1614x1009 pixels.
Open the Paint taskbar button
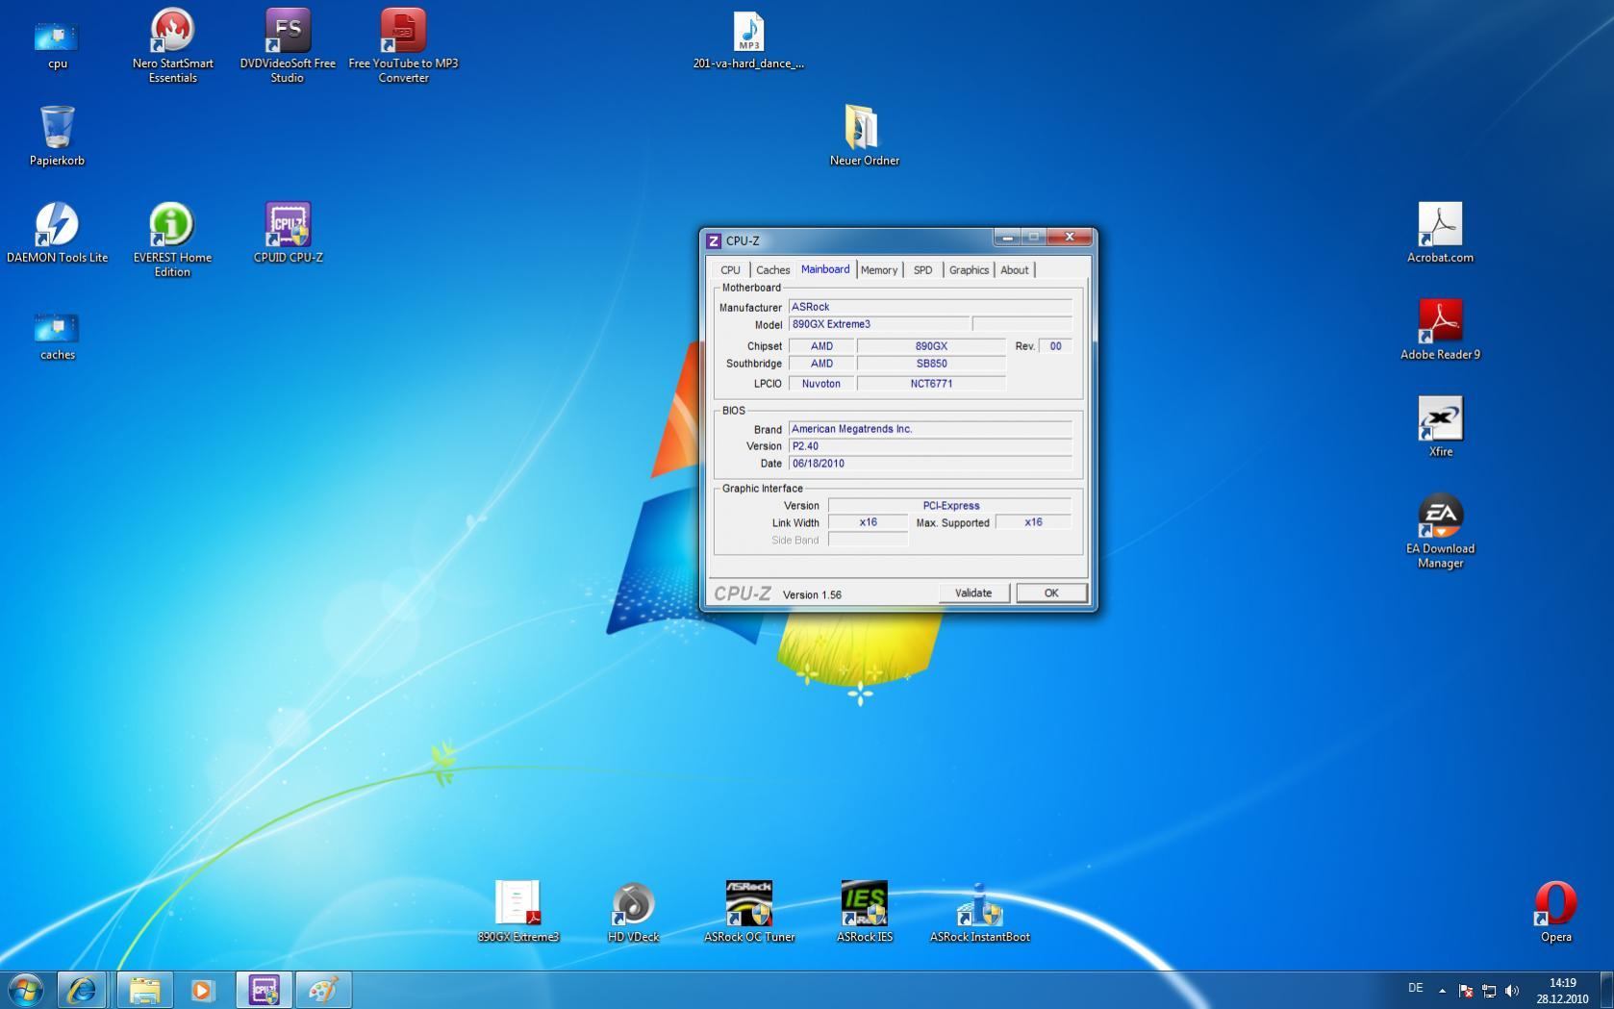tap(323, 990)
